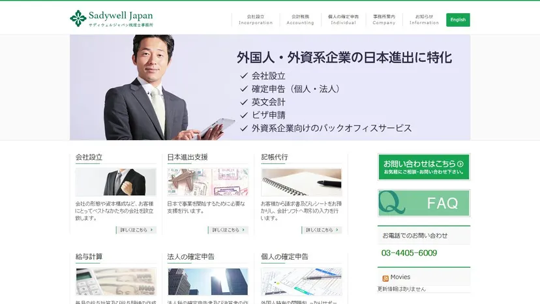Click the 英文会計 line in the banner
The height and width of the screenshot is (304, 540).
(x=268, y=102)
